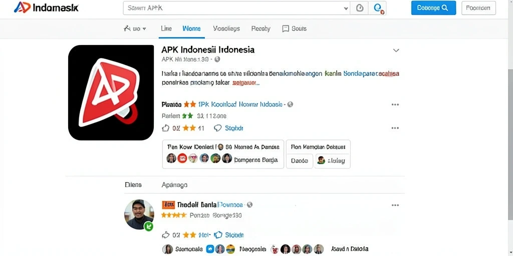Click the green badge on the reviewer's avatar

click(148, 226)
